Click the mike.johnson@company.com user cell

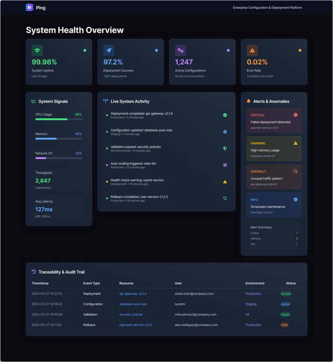[195, 315]
